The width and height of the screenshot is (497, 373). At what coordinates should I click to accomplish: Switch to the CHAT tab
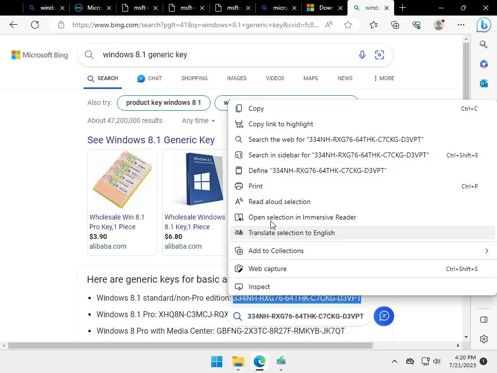(149, 78)
